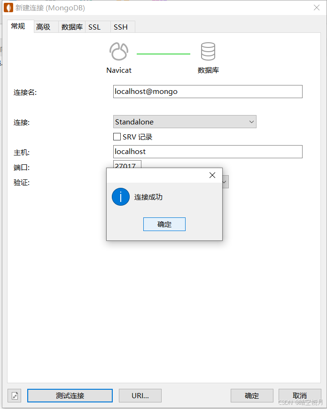The image size is (327, 409).
Task: Enable the SRV 记录 checkbox
Action: [x=117, y=137]
